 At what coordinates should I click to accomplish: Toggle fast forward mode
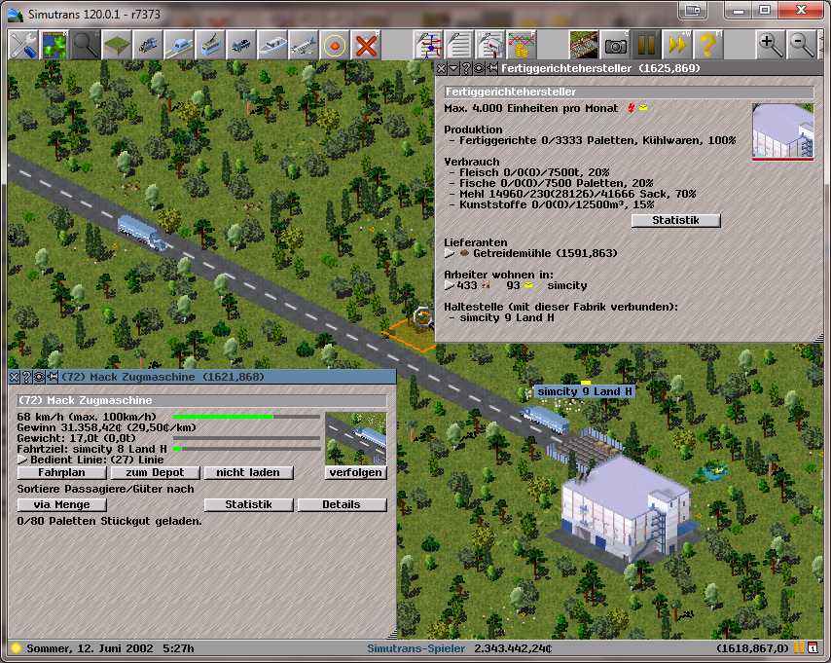(676, 45)
